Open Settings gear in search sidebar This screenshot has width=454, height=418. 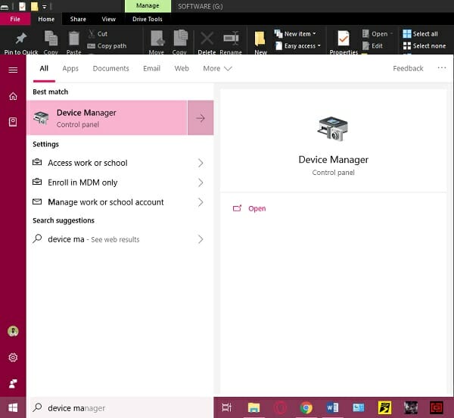13,357
